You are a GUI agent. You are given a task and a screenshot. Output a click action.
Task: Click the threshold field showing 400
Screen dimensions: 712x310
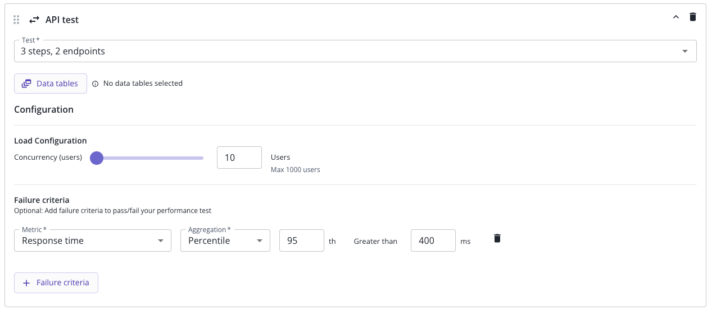point(433,240)
